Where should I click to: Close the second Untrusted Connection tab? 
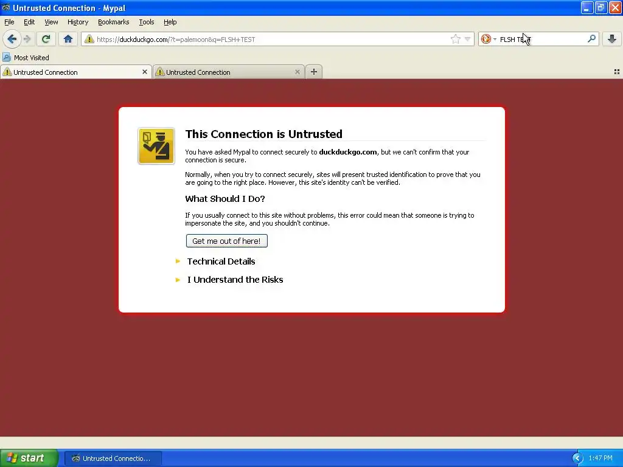click(x=297, y=72)
